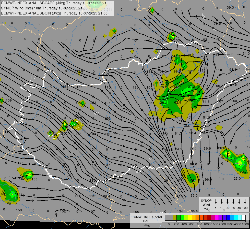
Task: Click the 99.4 value on the map
Action: point(106,196)
